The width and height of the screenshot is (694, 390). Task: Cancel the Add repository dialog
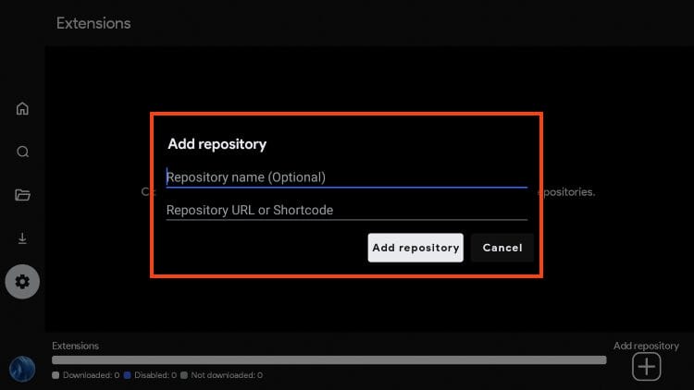502,248
